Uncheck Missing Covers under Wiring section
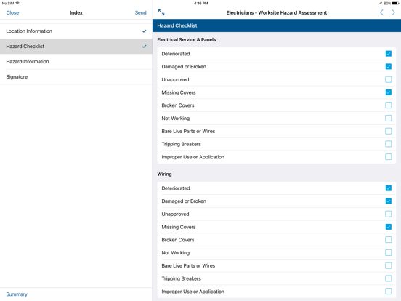The image size is (401, 301). tap(388, 227)
